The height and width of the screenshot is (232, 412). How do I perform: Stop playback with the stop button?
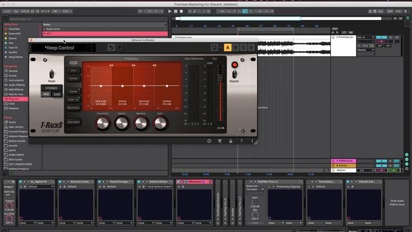click(176, 12)
